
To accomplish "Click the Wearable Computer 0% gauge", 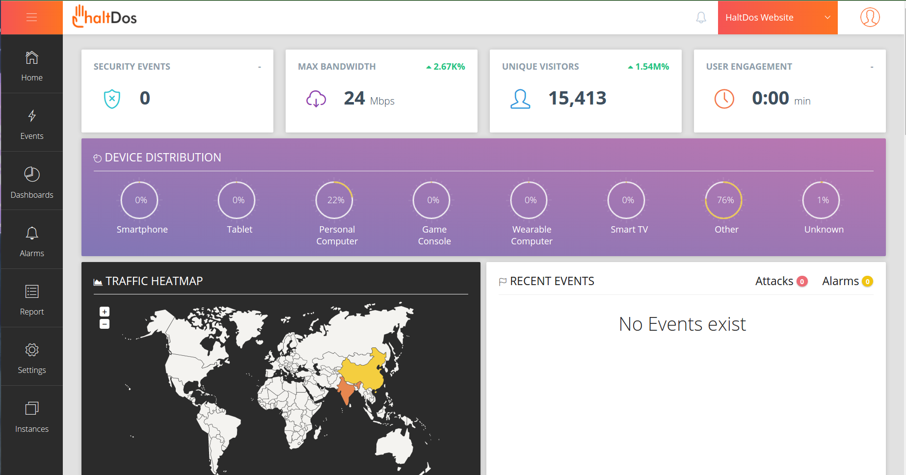I will coord(529,200).
